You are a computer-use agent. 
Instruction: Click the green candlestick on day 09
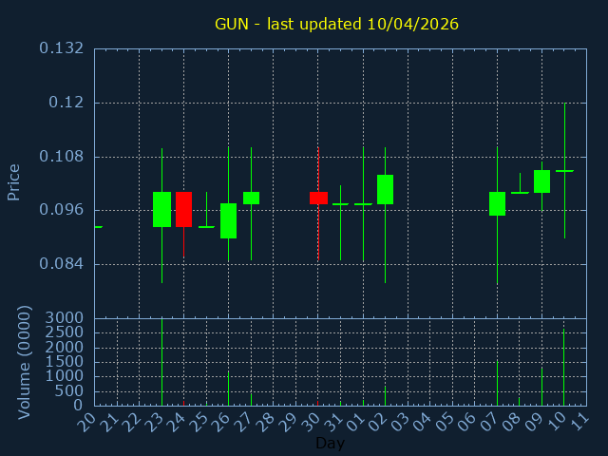tap(541, 180)
